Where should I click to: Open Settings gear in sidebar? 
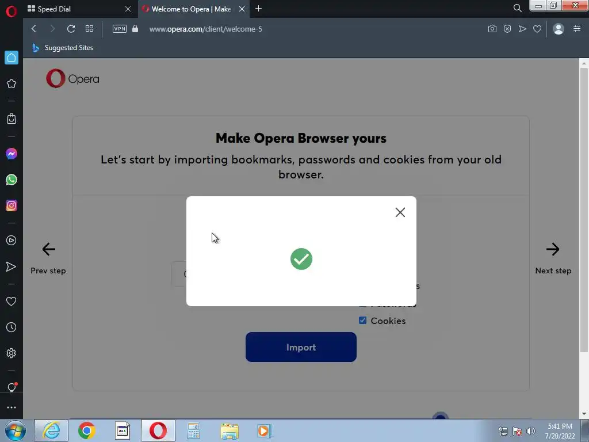(12, 353)
